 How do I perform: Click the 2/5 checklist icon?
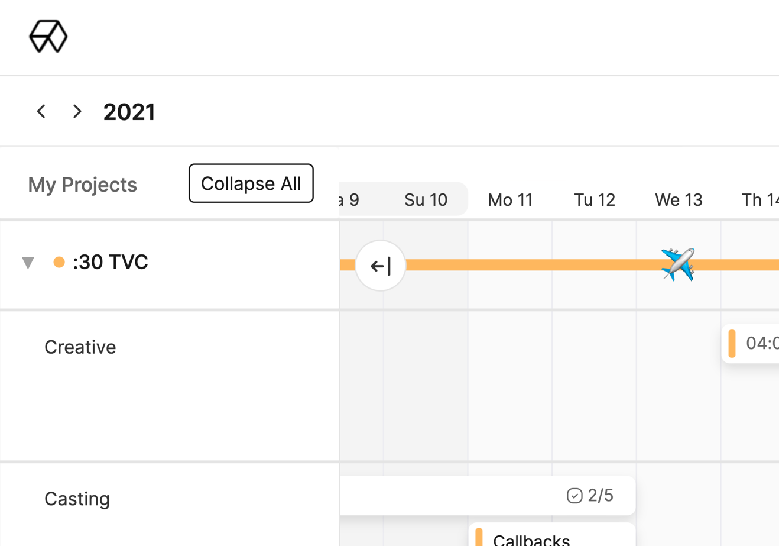574,496
